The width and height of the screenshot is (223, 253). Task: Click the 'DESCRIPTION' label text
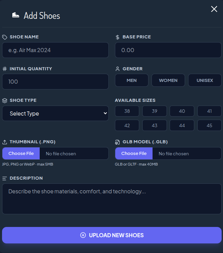[x=26, y=178]
